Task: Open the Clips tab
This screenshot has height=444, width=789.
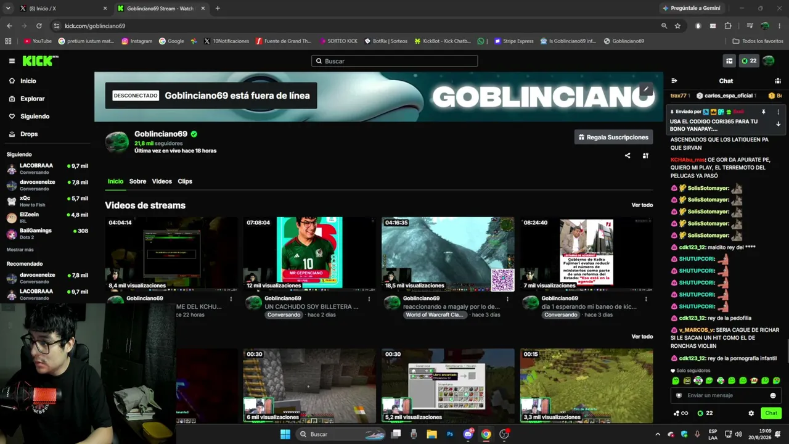Action: (185, 181)
